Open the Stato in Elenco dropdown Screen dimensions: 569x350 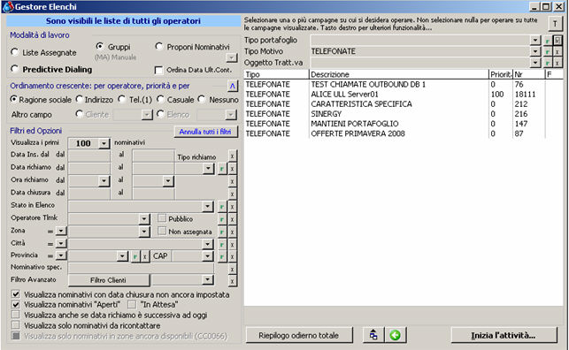(x=207, y=207)
